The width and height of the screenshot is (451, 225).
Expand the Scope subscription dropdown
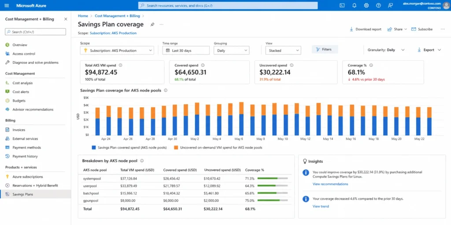pos(117,51)
